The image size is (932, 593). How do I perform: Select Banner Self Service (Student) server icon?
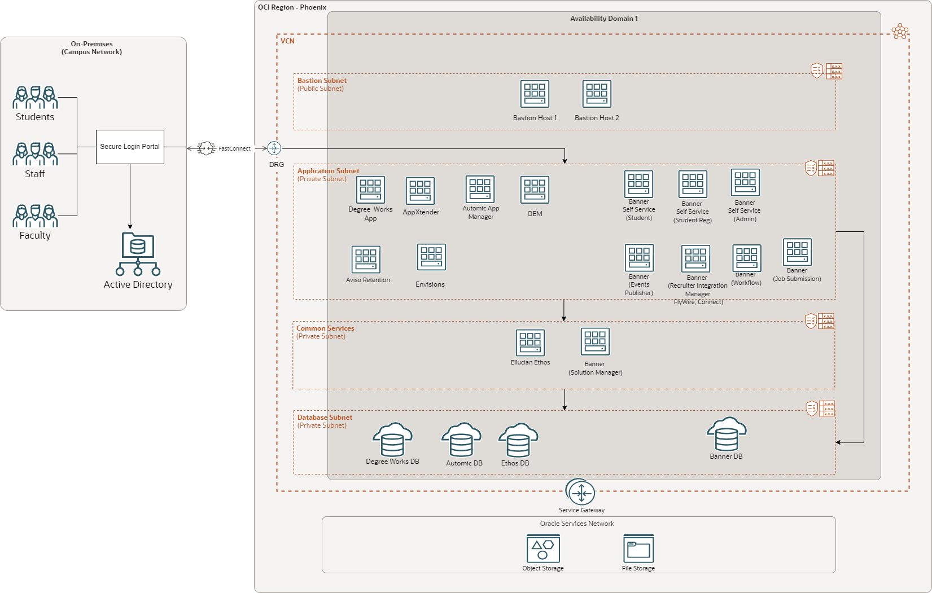pos(638,184)
